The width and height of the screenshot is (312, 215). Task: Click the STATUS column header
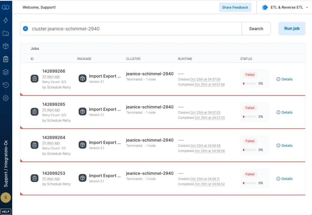246,59
